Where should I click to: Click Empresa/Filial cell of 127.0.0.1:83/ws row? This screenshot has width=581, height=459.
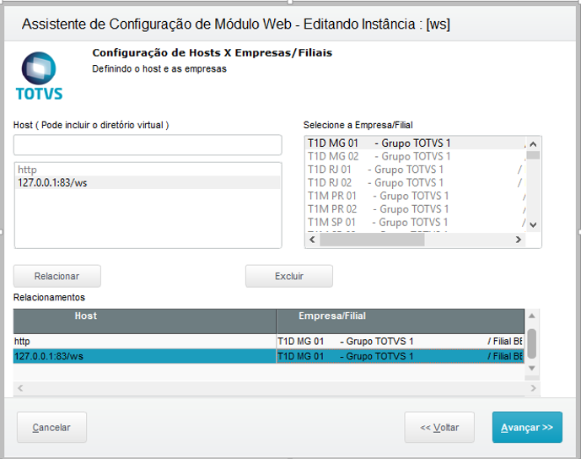[401, 356]
